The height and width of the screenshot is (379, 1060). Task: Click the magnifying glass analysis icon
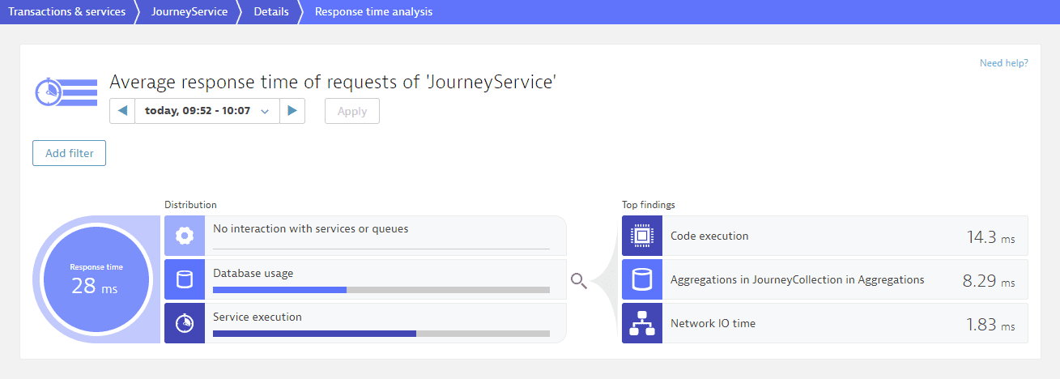578,280
